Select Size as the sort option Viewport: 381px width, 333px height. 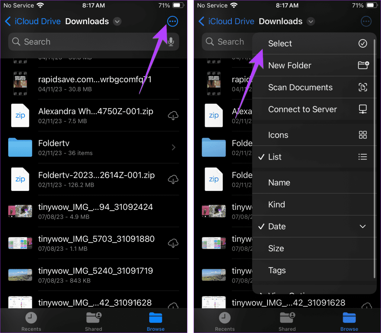coord(276,248)
